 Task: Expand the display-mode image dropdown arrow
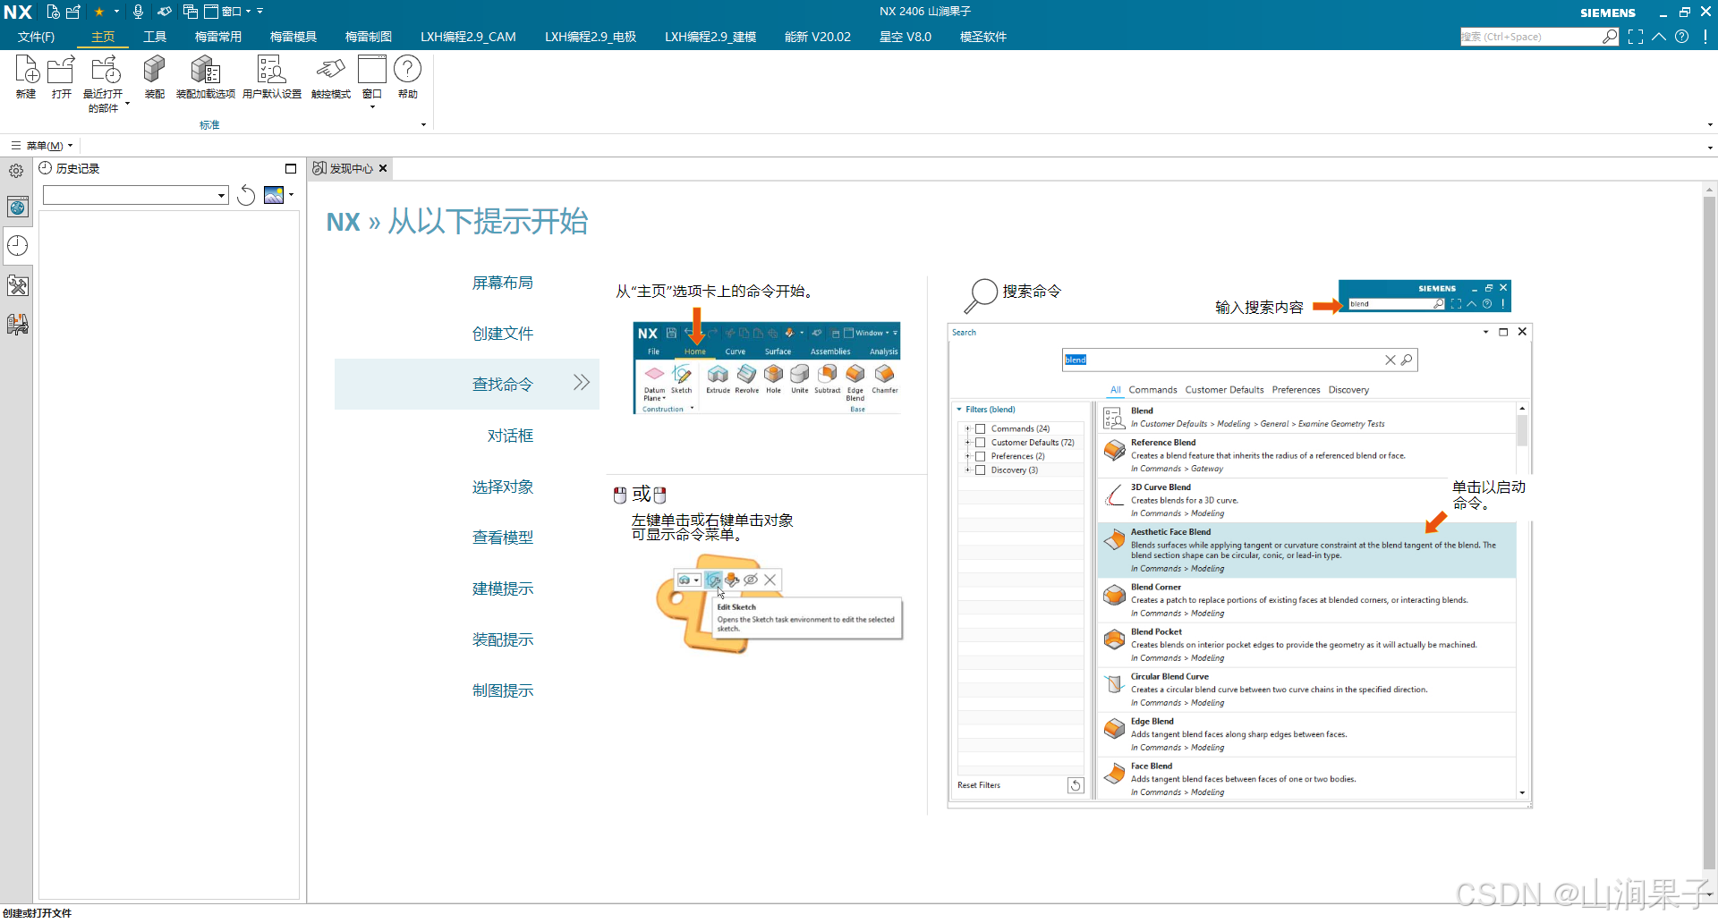click(x=291, y=195)
